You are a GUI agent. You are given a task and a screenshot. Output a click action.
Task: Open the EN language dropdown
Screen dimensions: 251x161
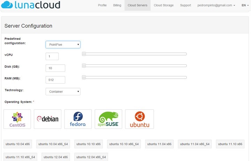tap(245, 5)
